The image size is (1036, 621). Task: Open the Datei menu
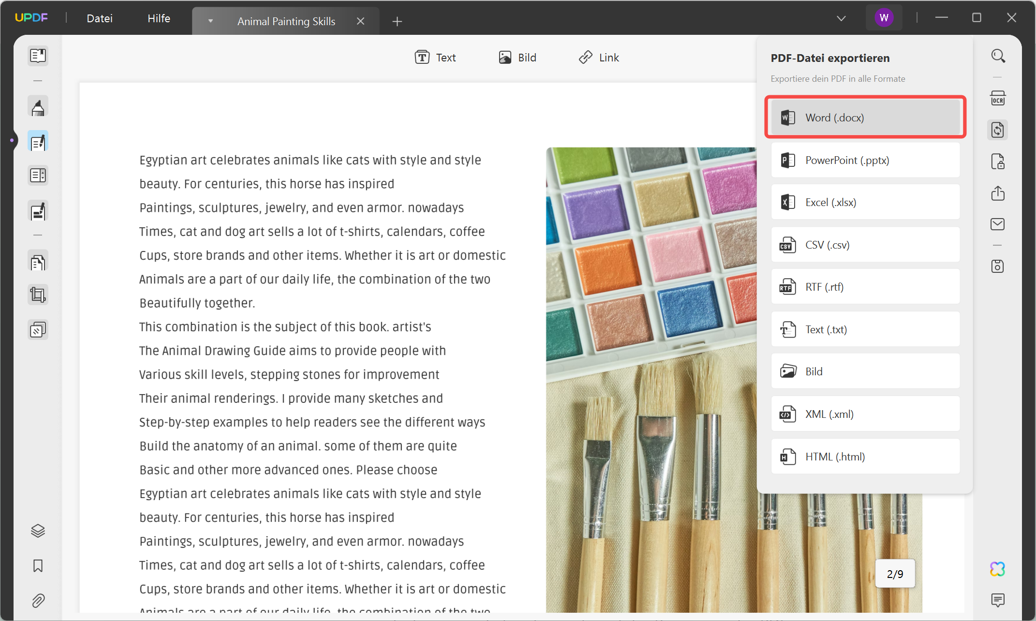coord(100,18)
